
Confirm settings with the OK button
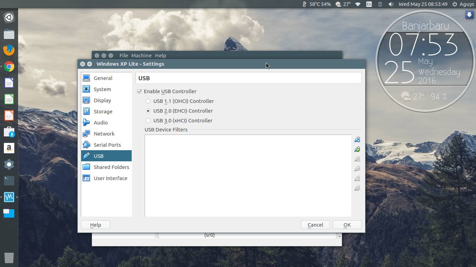[347, 225]
